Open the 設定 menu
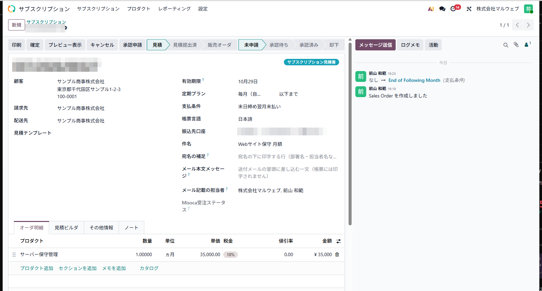Viewport: 542px width, 291px height. [x=203, y=9]
